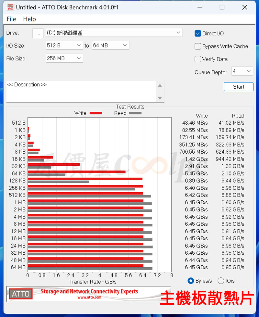This screenshot has width=259, height=317.
Task: Click the description scroll up arrow
Action: [160, 86]
